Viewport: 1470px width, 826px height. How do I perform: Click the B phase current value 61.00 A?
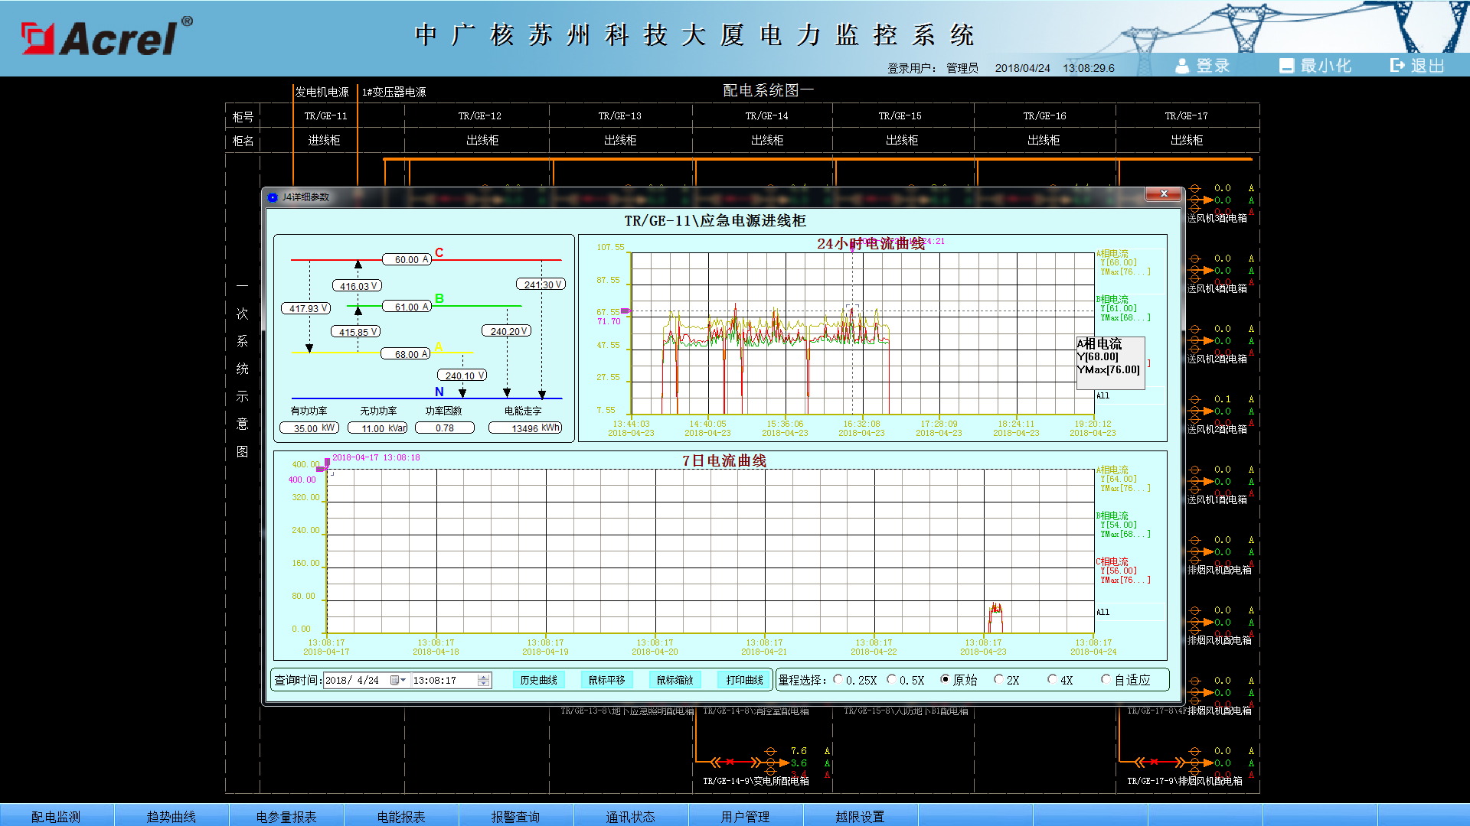[x=407, y=307]
